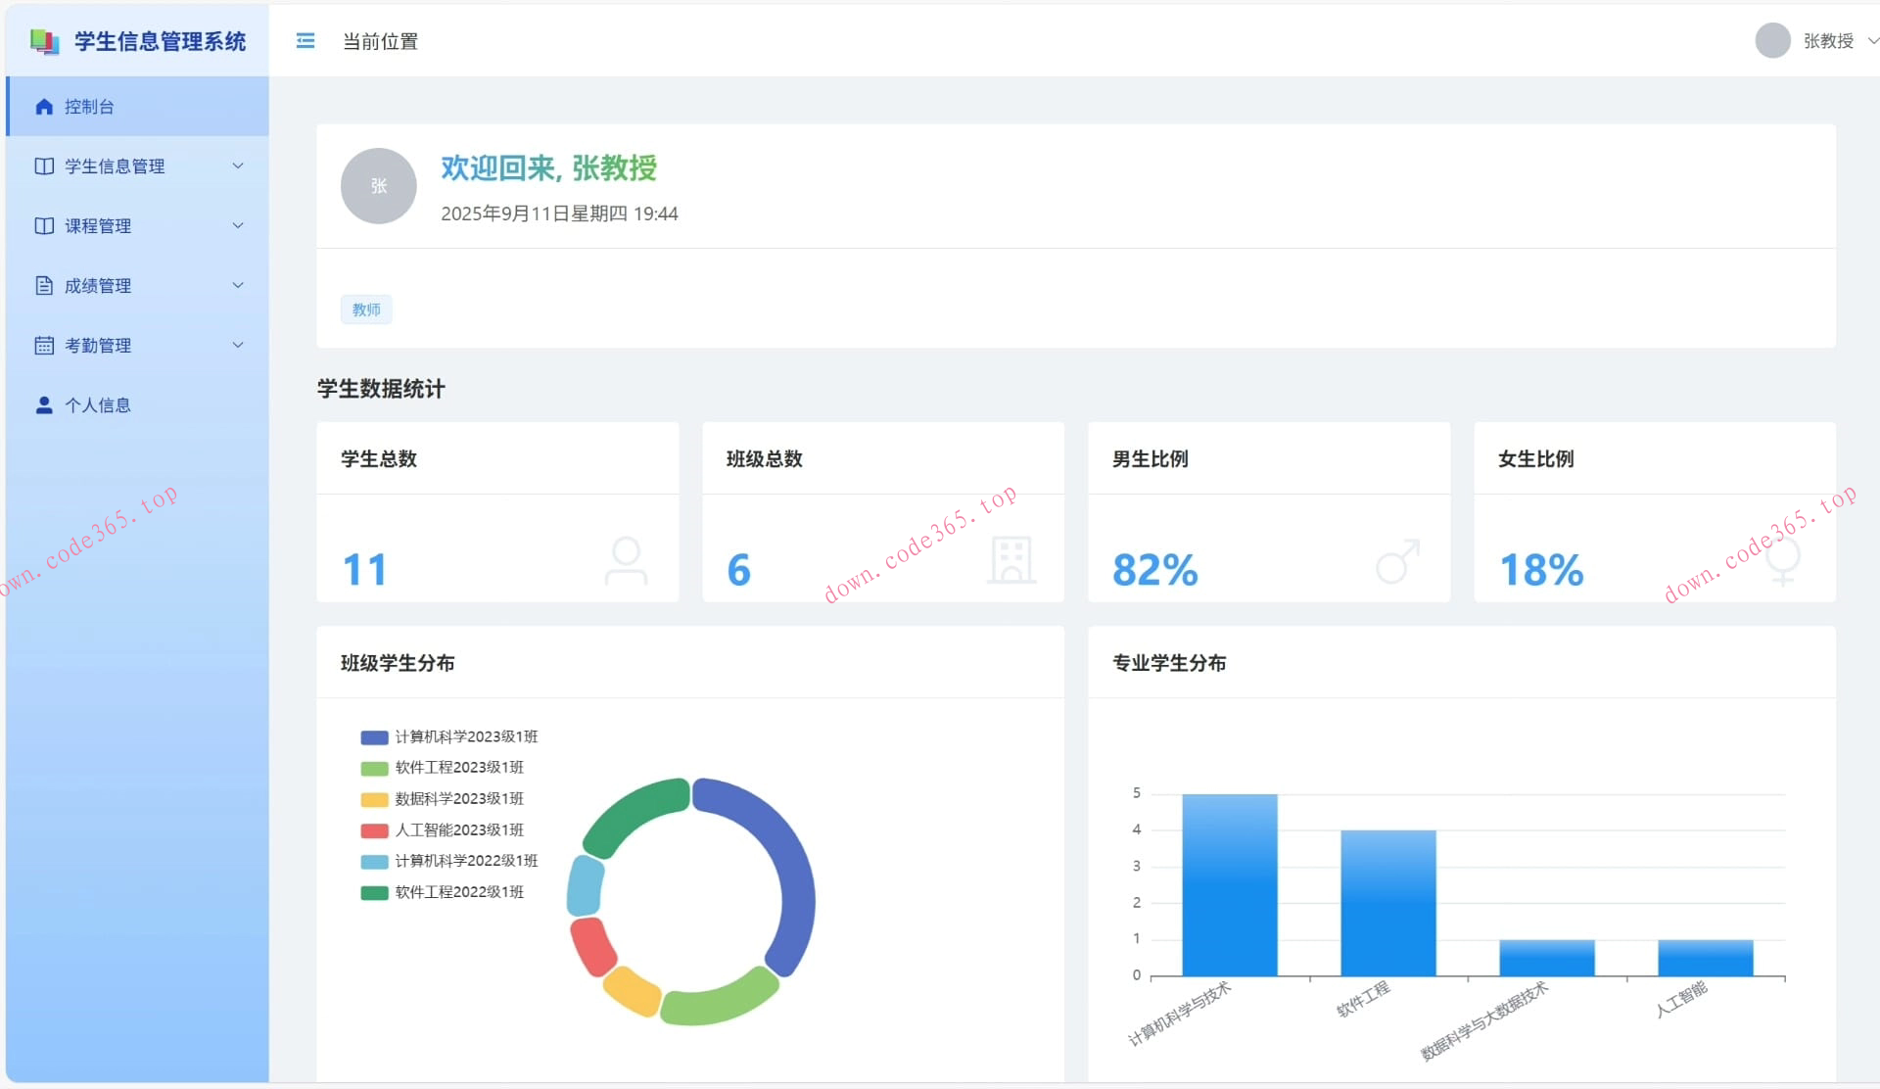Toggle 人工智能2023级1班 legend entry
The width and height of the screenshot is (1880, 1089).
[458, 830]
